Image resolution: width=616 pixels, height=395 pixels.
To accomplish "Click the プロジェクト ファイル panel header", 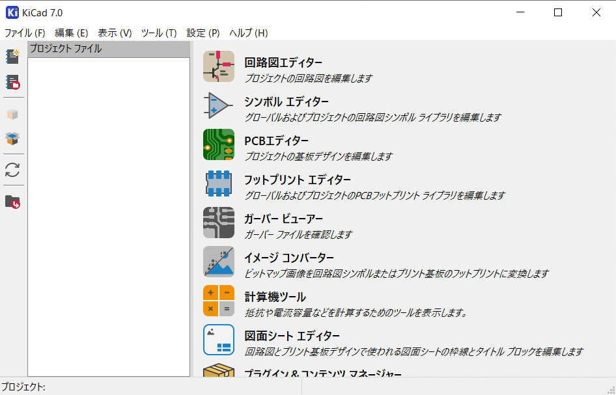I will click(x=109, y=49).
